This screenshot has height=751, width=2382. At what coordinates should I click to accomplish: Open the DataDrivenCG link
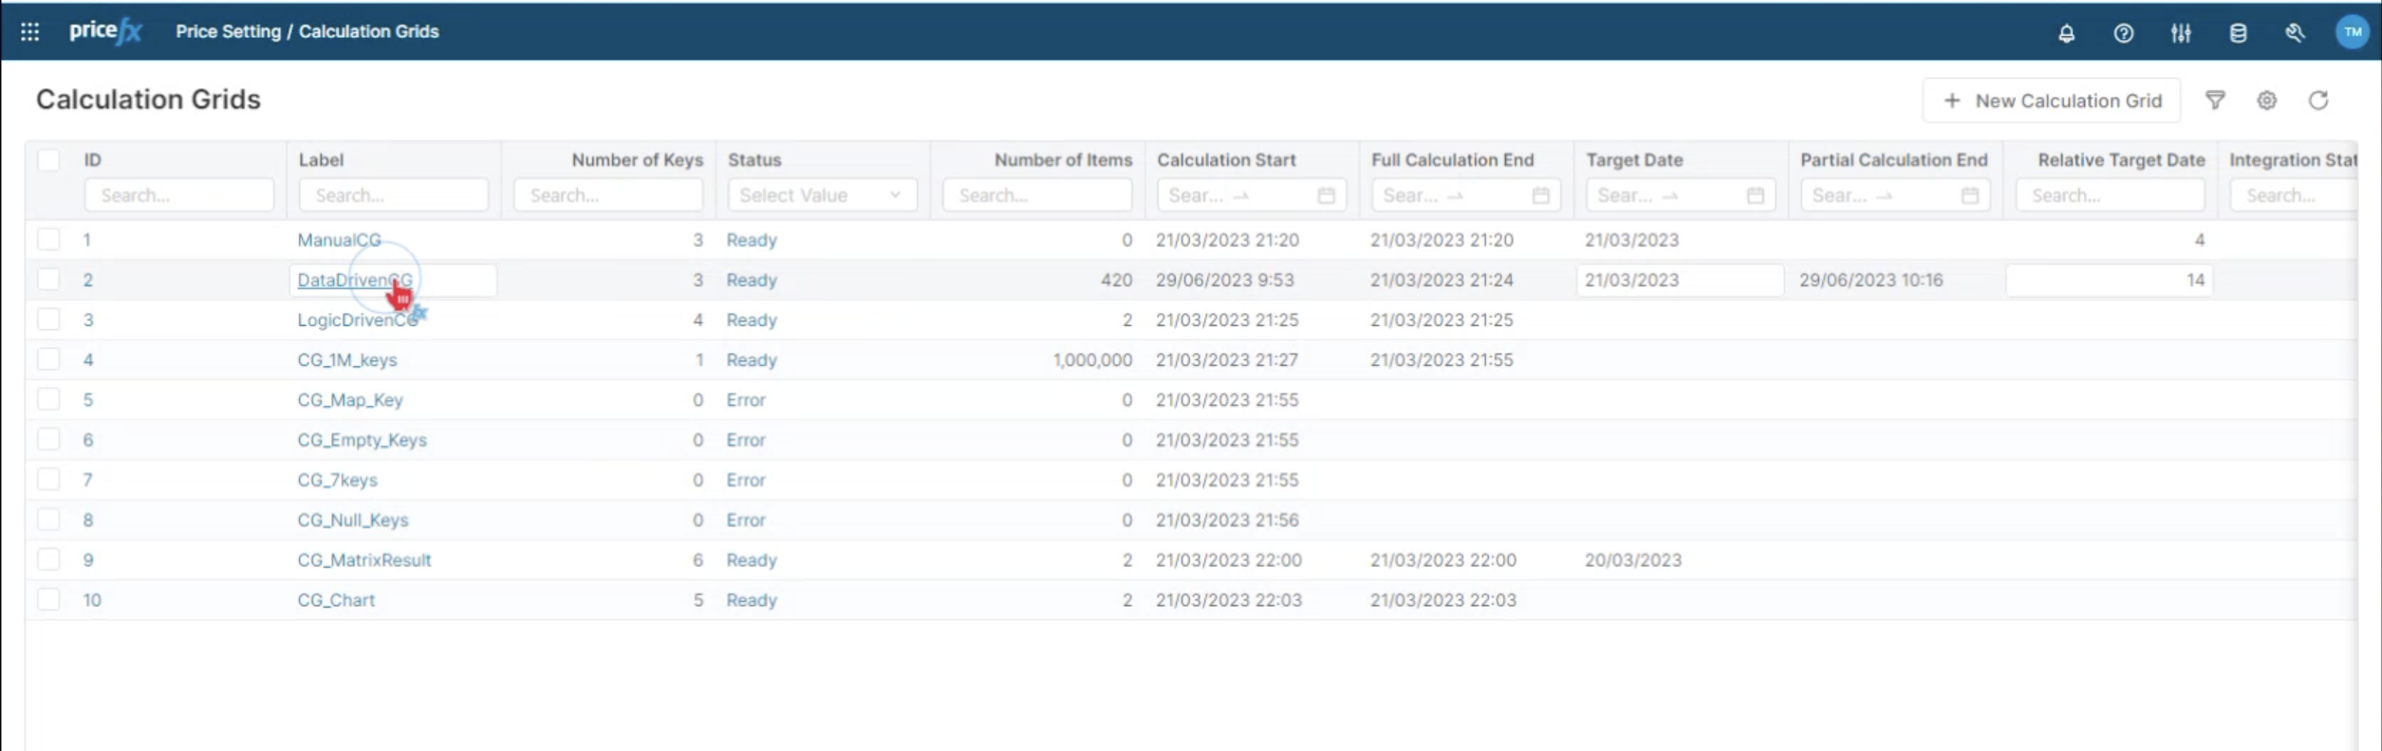pos(354,280)
